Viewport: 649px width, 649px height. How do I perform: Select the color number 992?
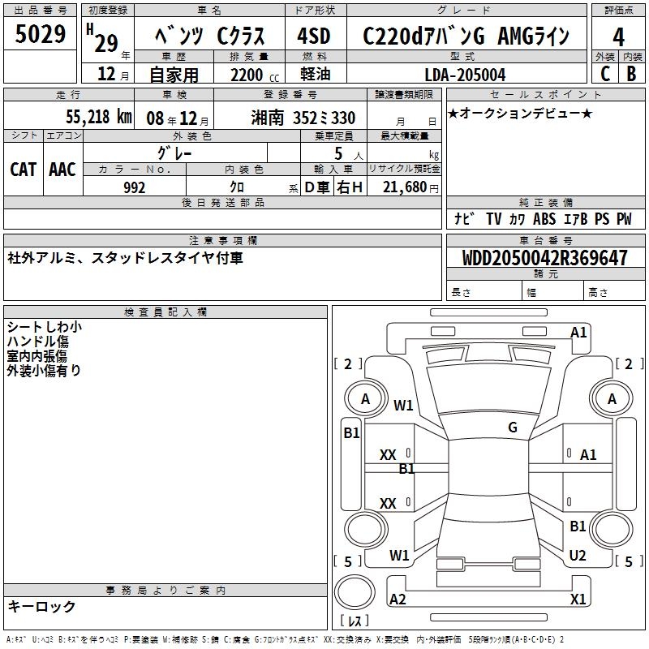[134, 187]
